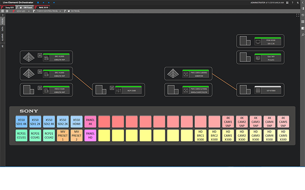Open the grid view icon in right sidebar

(x=303, y=22)
